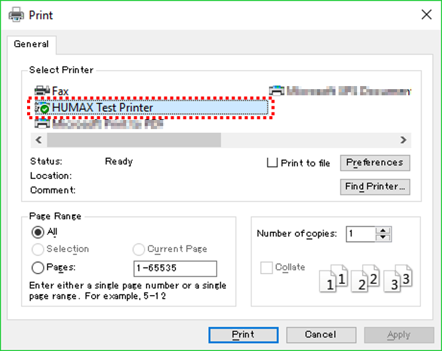Close the Print dialog
Image resolution: width=442 pixels, height=351 pixels.
pyautogui.click(x=427, y=14)
